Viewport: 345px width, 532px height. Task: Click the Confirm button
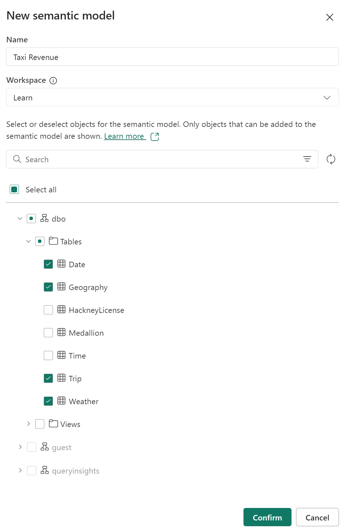[267, 517]
